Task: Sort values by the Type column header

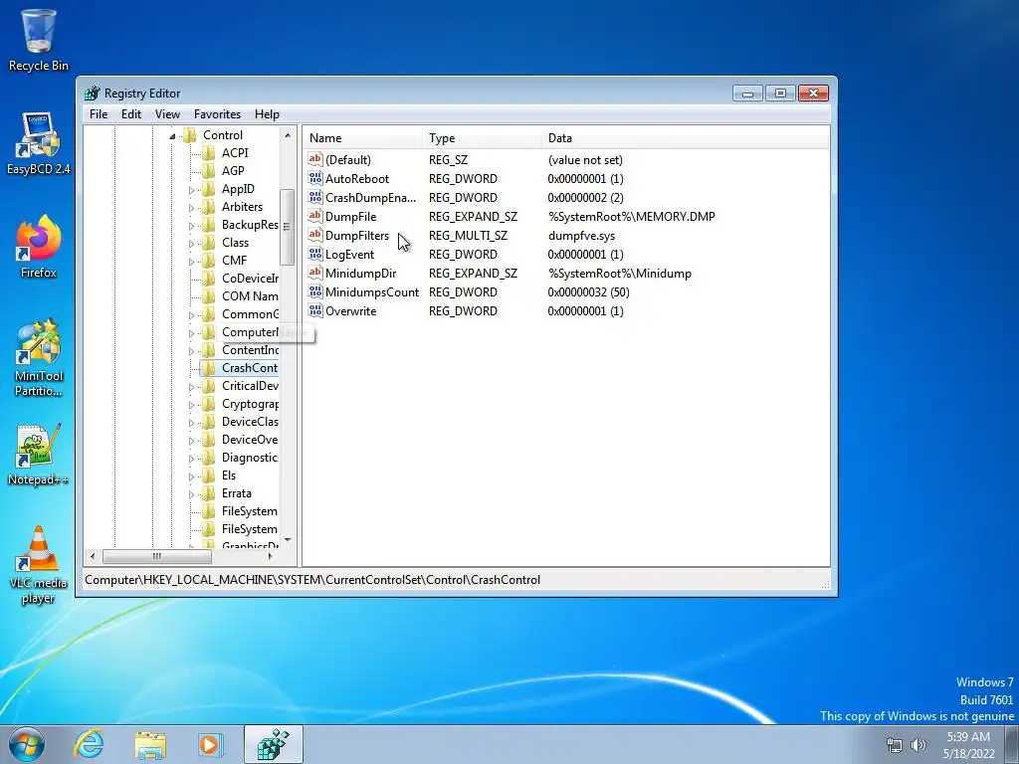Action: (482, 137)
